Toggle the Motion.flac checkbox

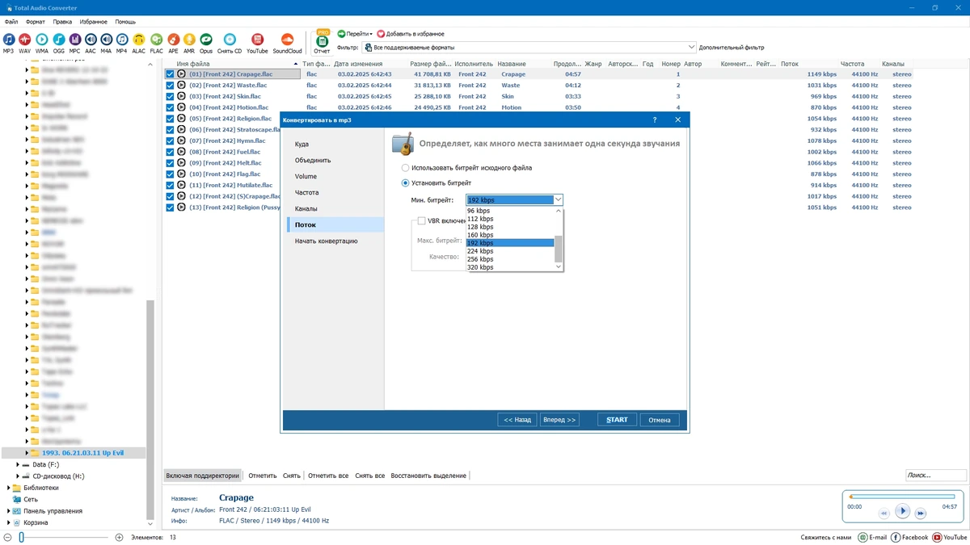[170, 107]
